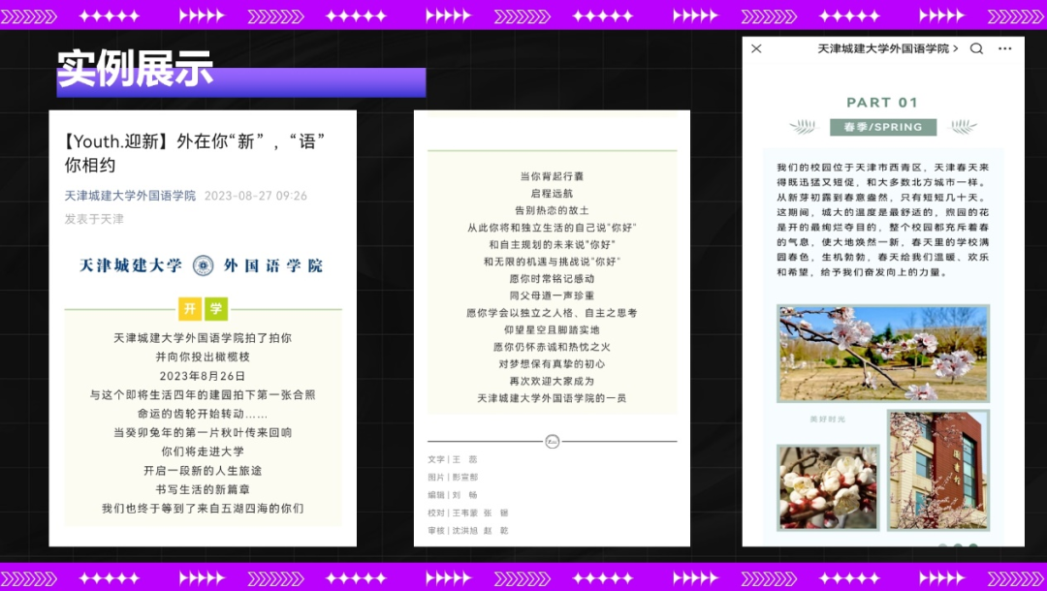Open the three-dot more options menu
The image size is (1047, 591).
click(x=1005, y=48)
